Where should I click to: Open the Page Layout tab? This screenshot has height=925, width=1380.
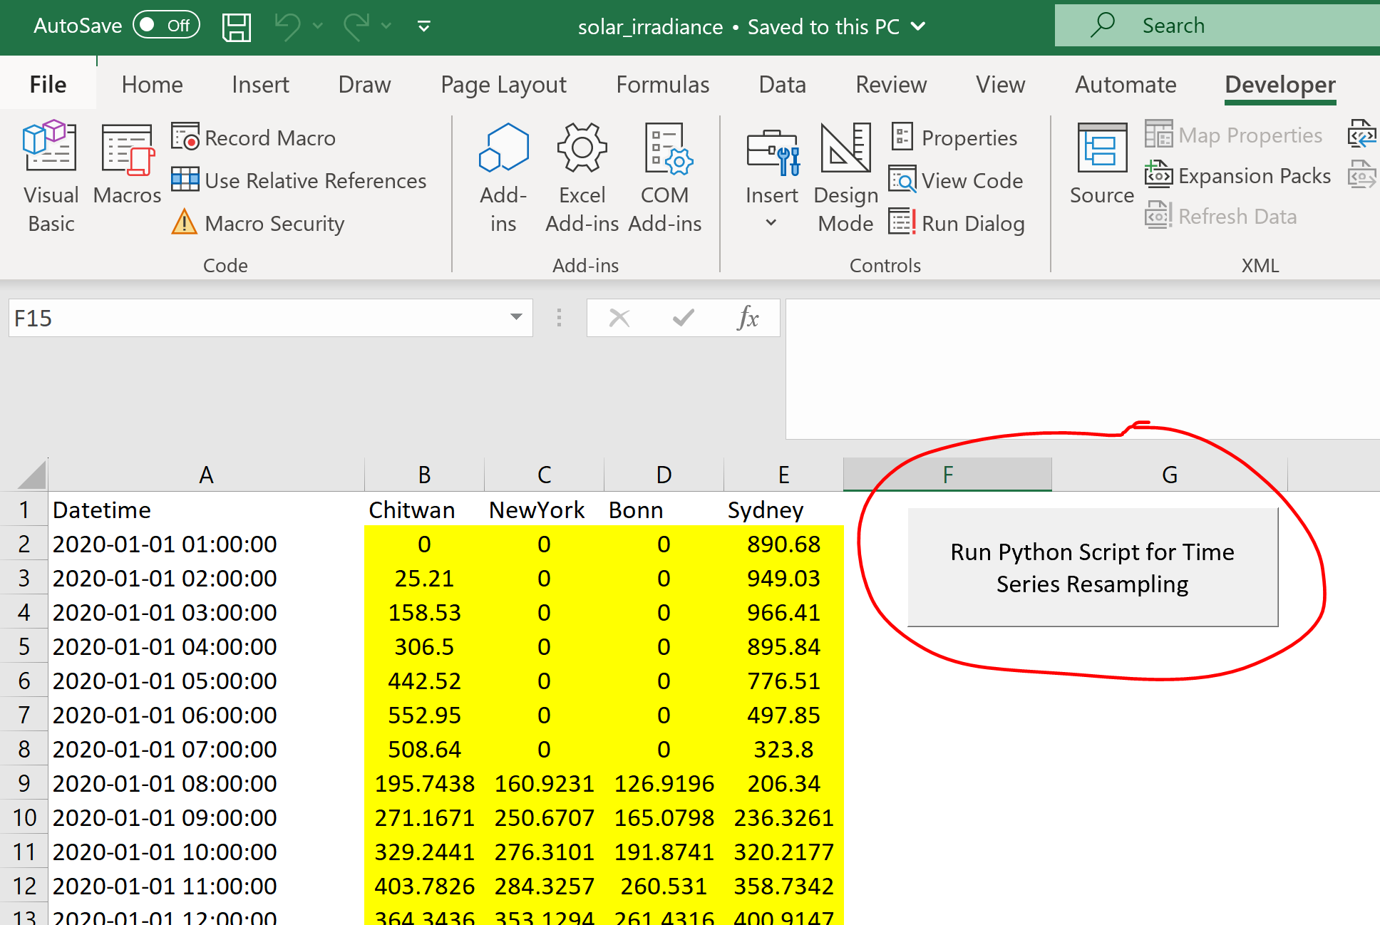503,85
